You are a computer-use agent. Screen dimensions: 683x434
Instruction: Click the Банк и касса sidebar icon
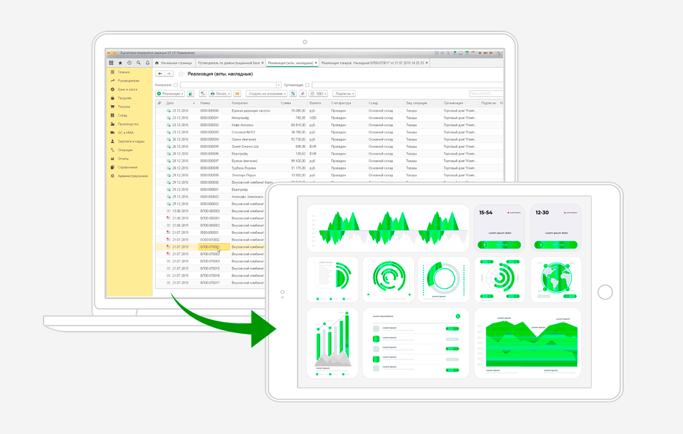click(113, 89)
